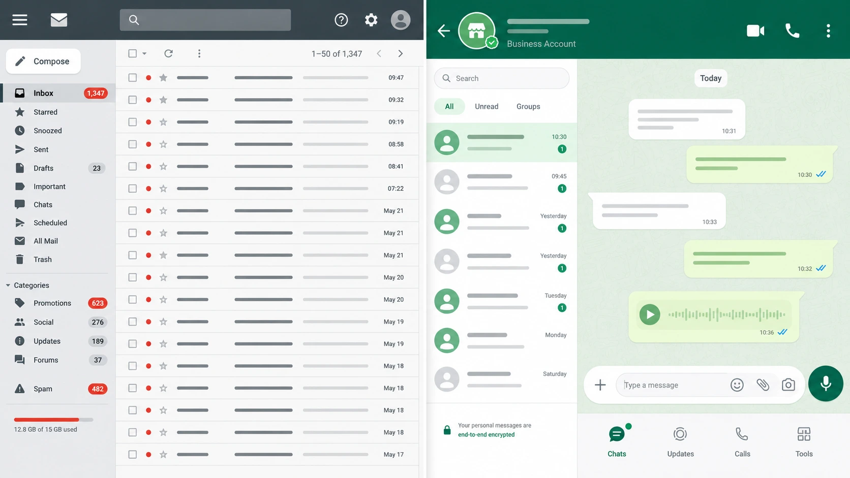Check the 07:22 email checkbox

[133, 188]
